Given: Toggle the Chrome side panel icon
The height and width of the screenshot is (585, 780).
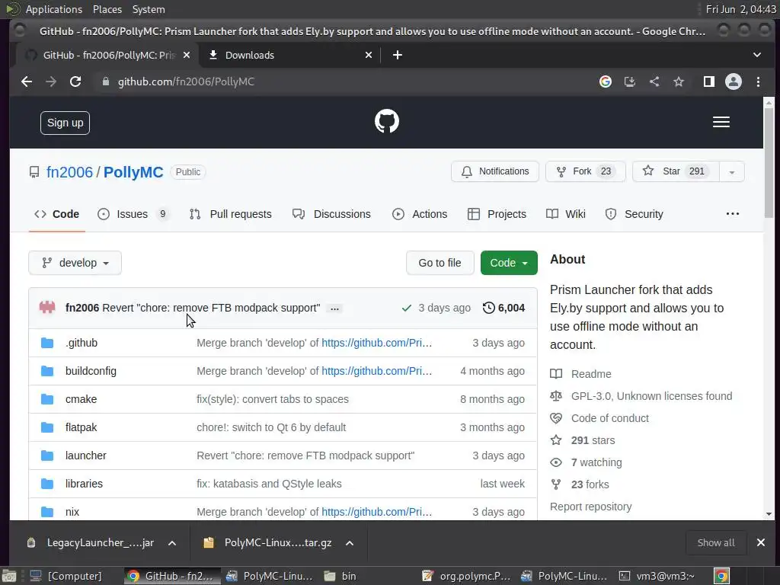Looking at the screenshot, I should click(709, 82).
